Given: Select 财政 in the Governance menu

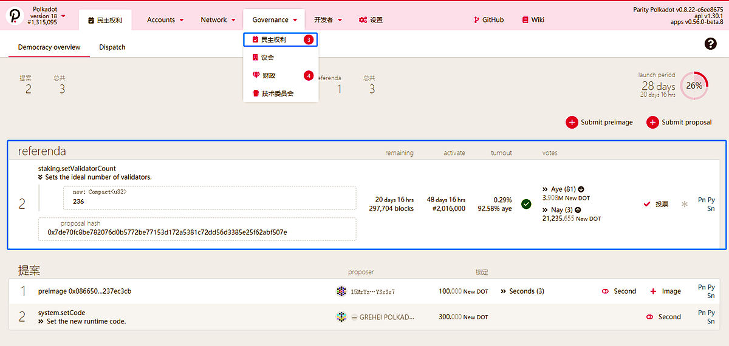Looking at the screenshot, I should pos(281,76).
